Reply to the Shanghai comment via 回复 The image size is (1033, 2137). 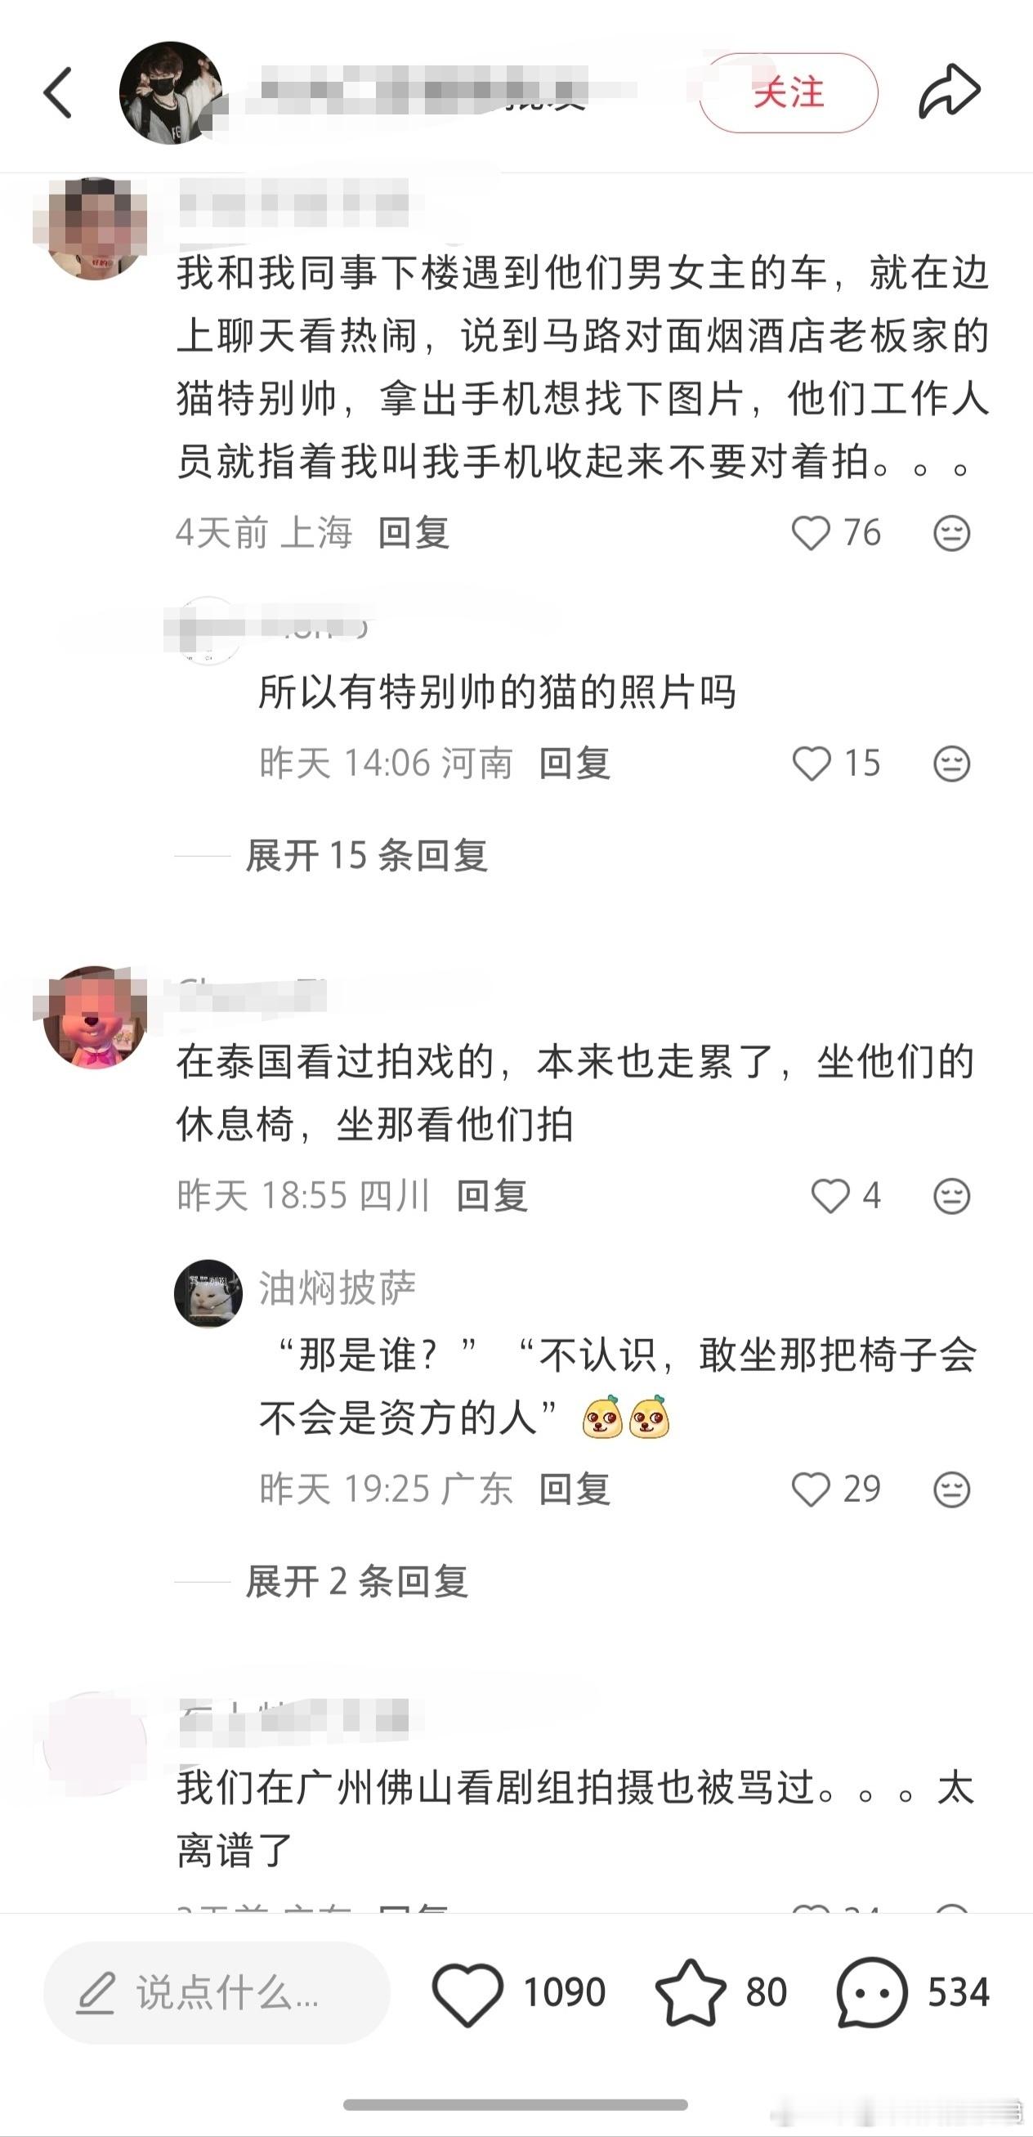coord(414,532)
